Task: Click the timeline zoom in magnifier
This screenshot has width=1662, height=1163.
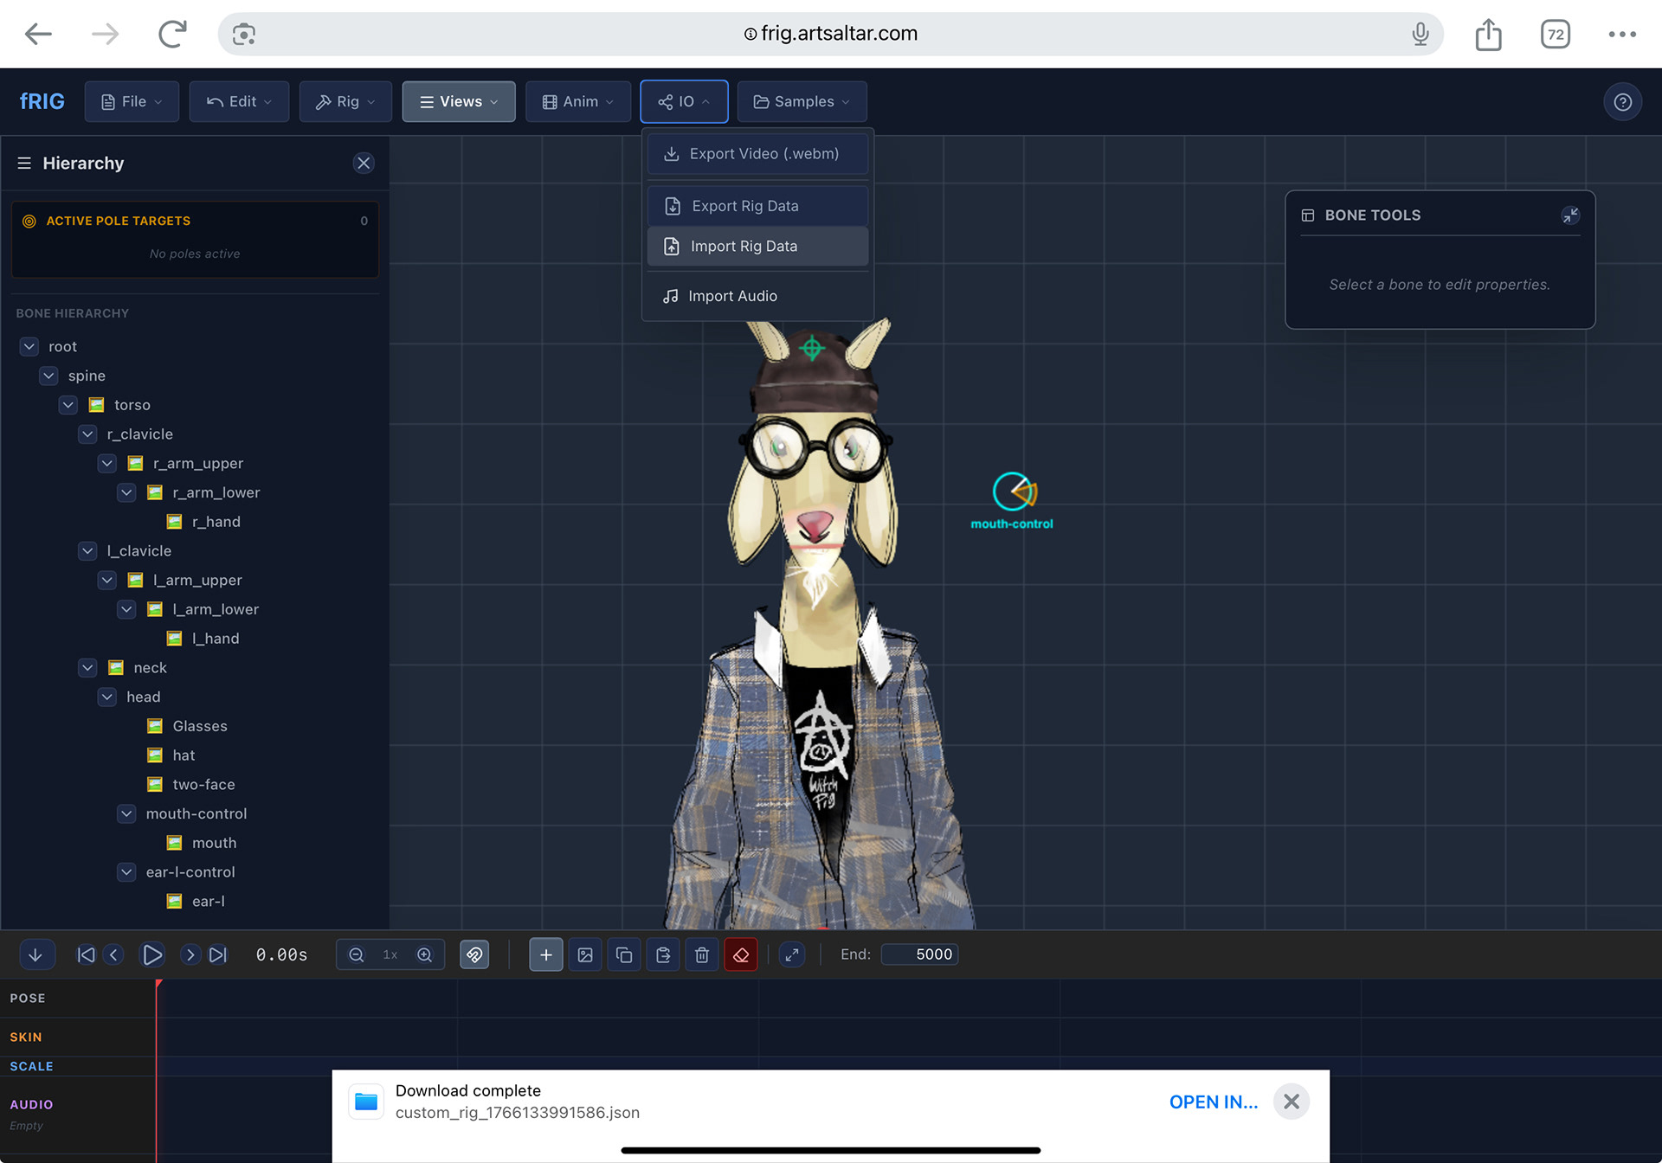Action: (x=424, y=954)
